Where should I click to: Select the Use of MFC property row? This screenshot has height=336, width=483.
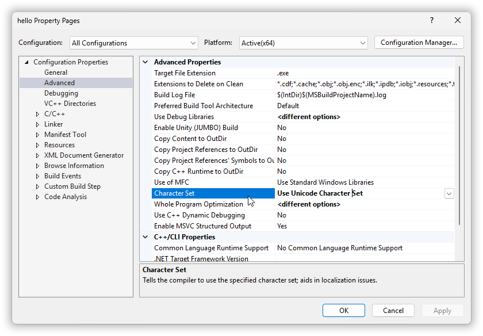coord(213,182)
